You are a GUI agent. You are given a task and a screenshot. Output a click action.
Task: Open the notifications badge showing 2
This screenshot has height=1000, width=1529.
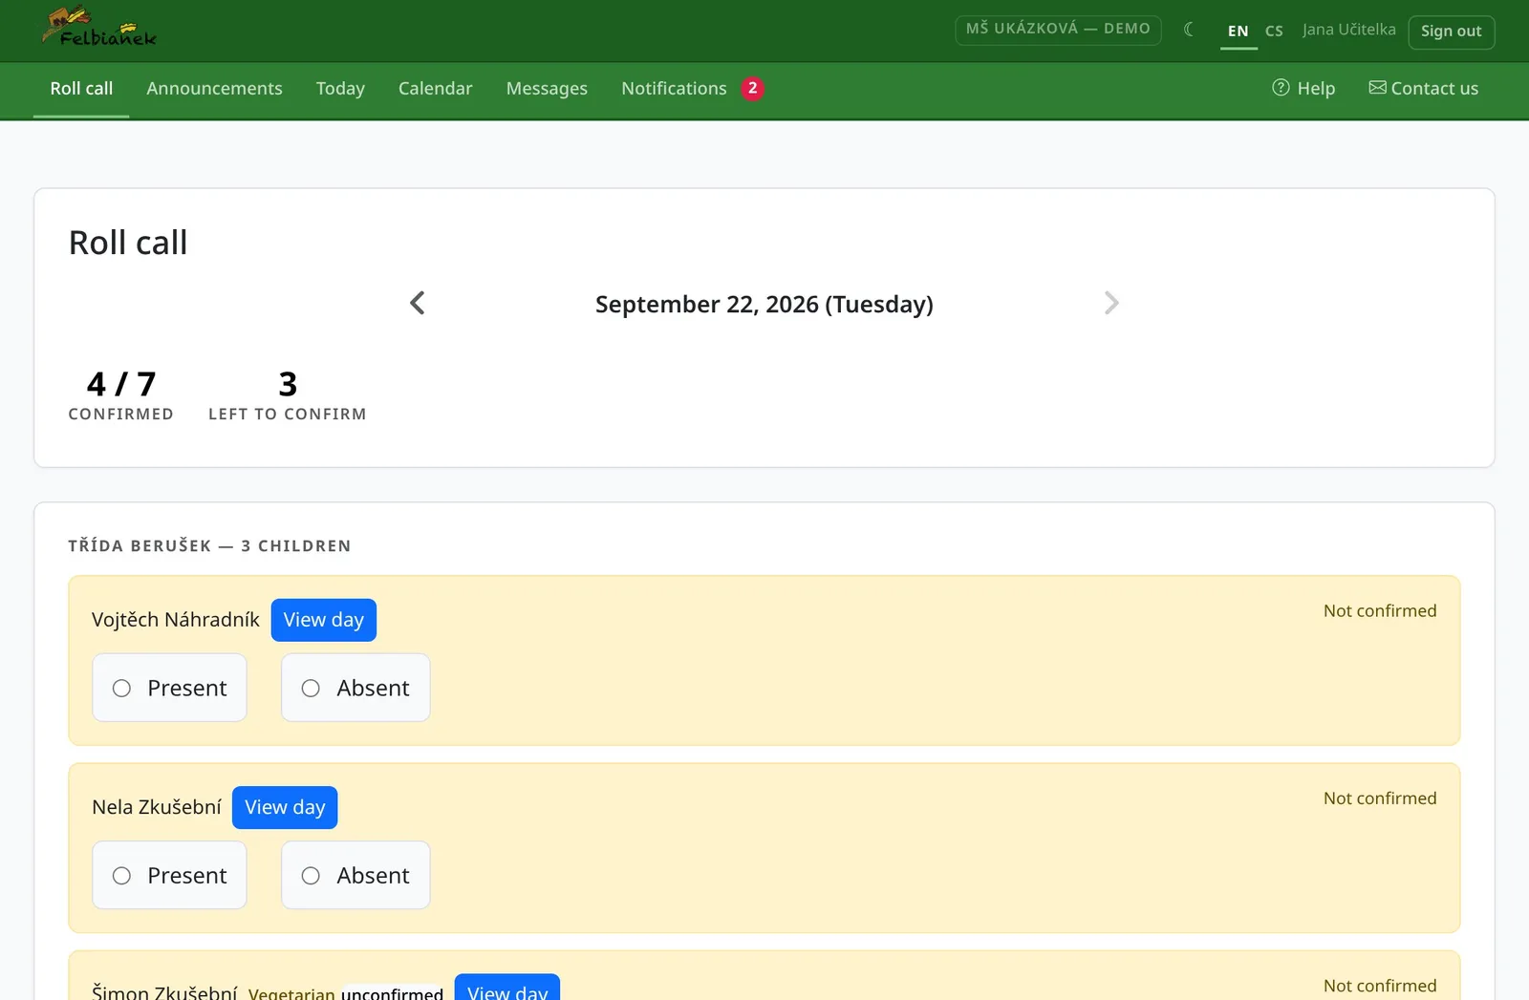tap(752, 89)
